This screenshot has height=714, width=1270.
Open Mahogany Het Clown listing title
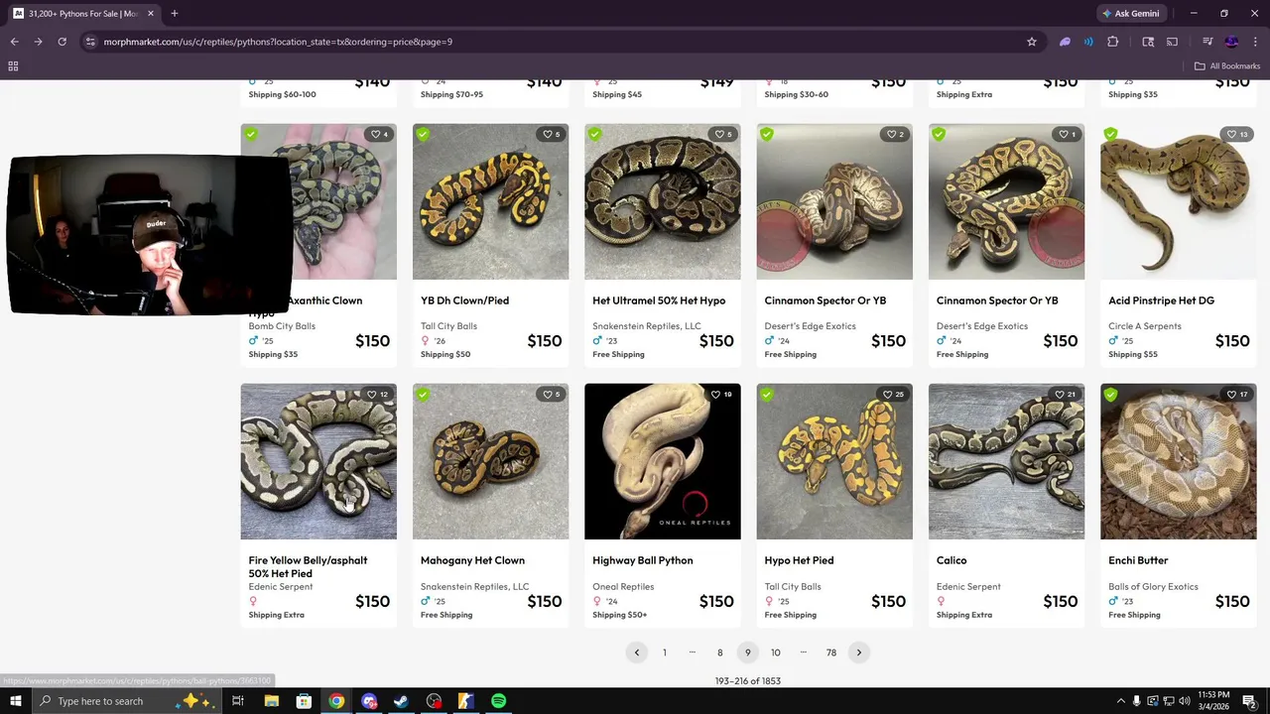pyautogui.click(x=472, y=560)
